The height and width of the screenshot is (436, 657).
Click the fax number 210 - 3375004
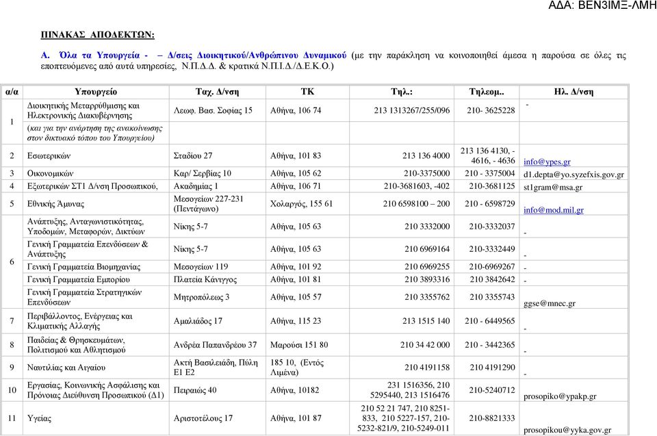point(490,174)
